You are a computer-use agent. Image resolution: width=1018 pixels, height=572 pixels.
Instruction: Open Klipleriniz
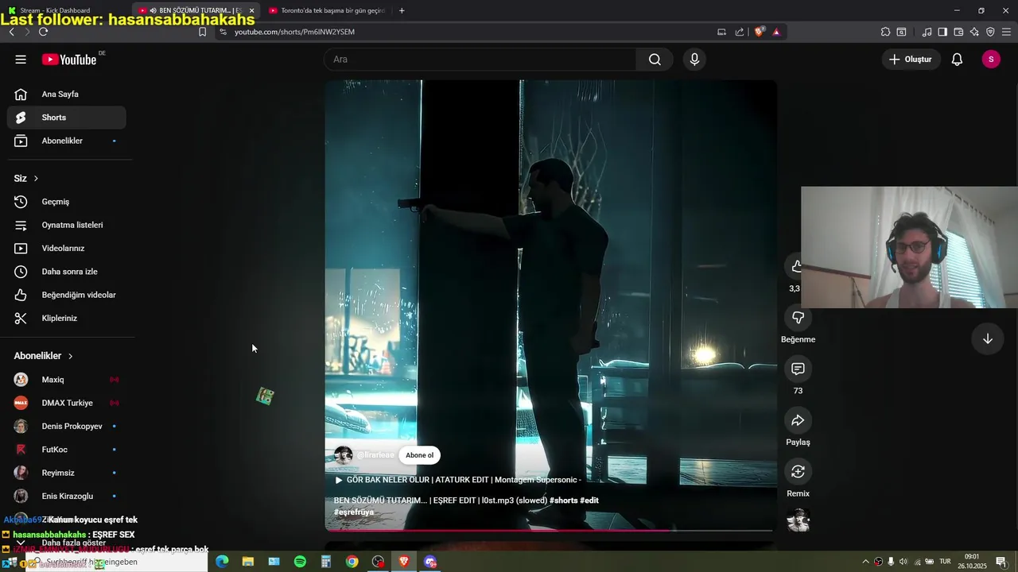pyautogui.click(x=67, y=318)
